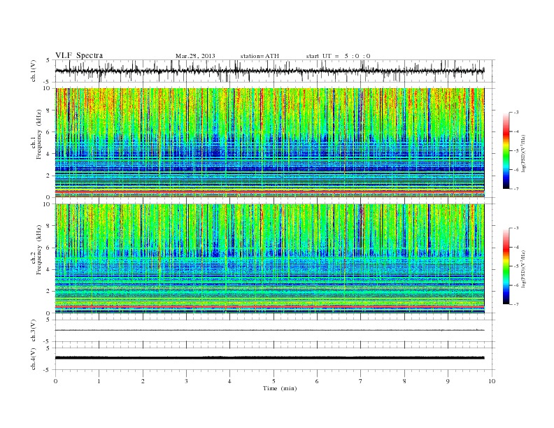Click the "8" tick on the time axis
The width and height of the screenshot is (554, 428).
(404, 381)
